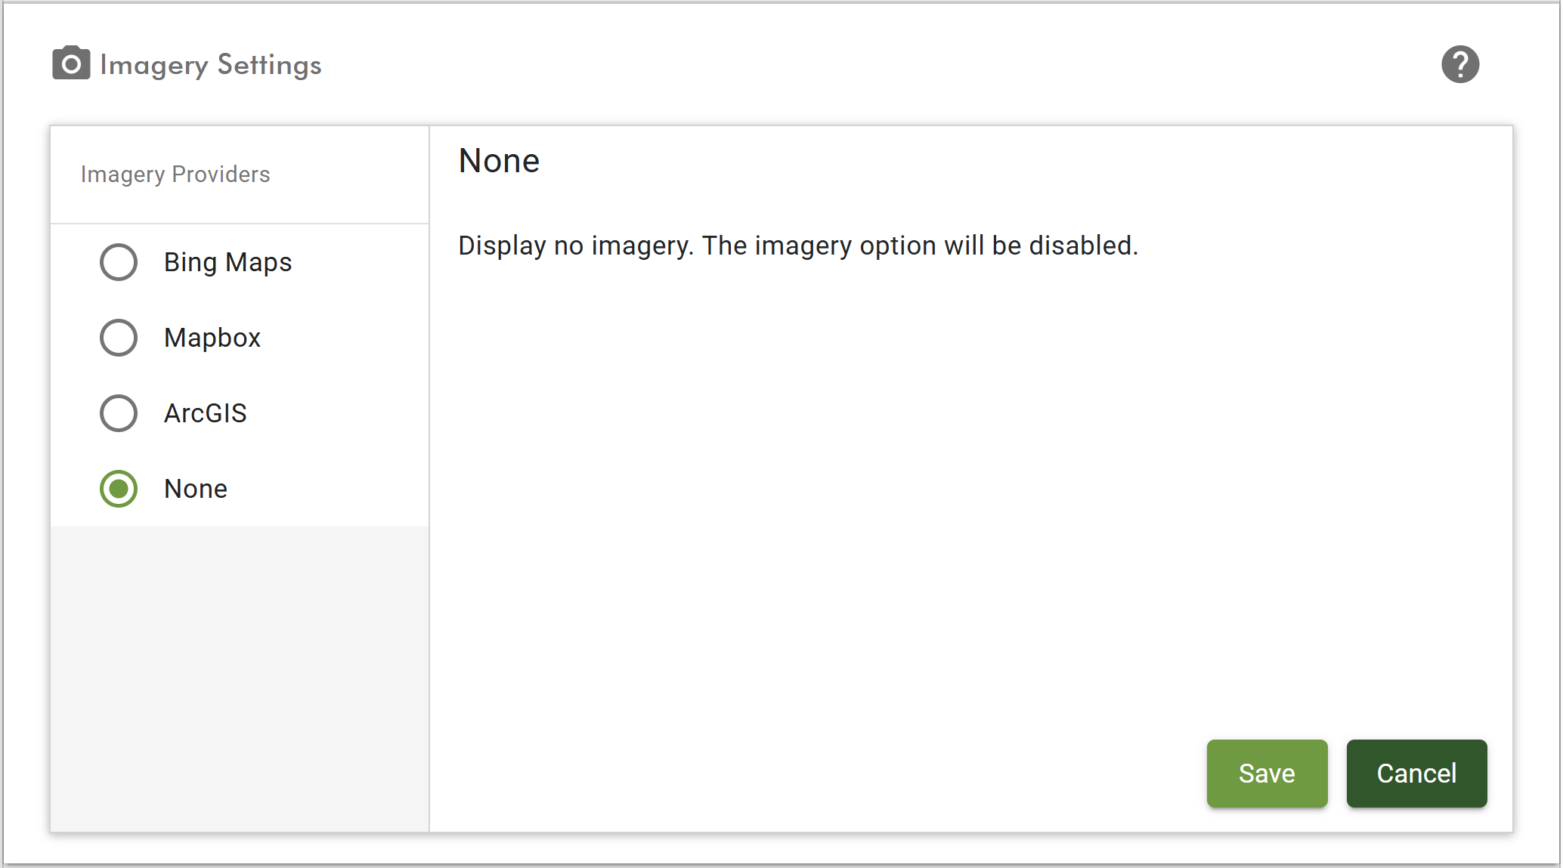Click the None heading in details panel
This screenshot has width=1563, height=868.
(x=499, y=161)
